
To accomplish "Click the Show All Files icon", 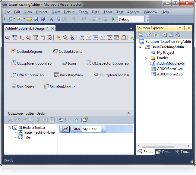I will [149, 35].
